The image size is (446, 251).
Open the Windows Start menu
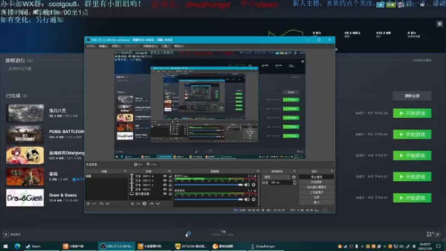6,247
